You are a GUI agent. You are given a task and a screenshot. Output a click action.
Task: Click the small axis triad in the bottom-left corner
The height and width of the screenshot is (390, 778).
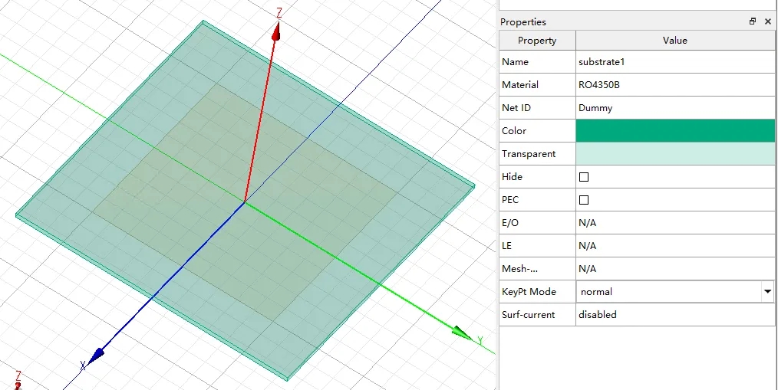click(x=17, y=379)
